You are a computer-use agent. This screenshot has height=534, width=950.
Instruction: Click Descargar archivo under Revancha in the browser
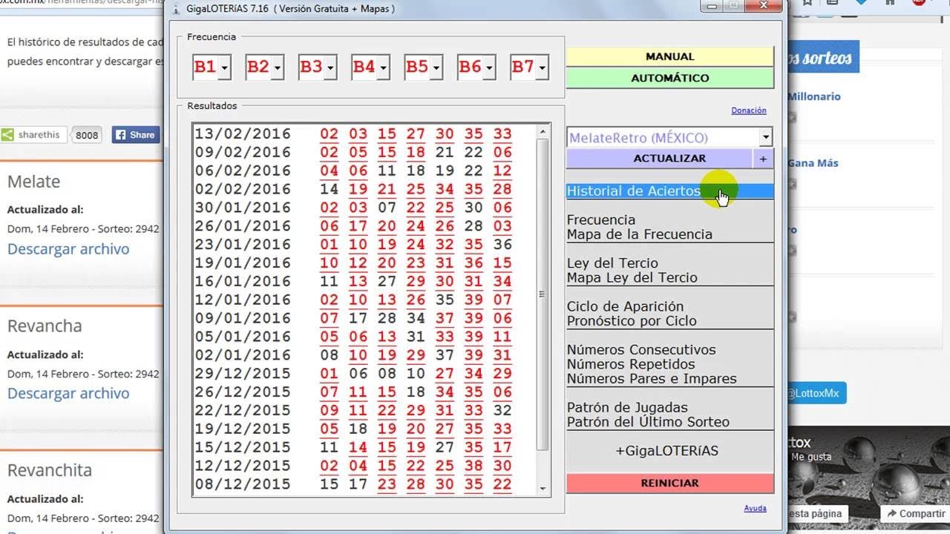point(68,393)
